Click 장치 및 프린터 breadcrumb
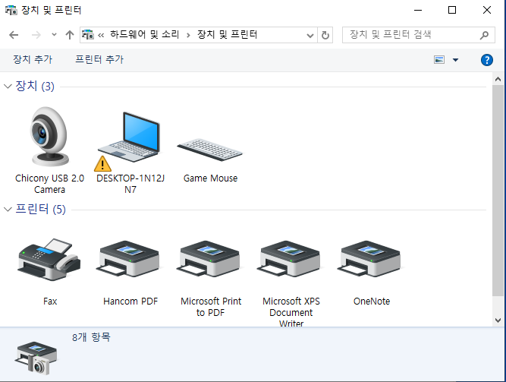 [227, 34]
